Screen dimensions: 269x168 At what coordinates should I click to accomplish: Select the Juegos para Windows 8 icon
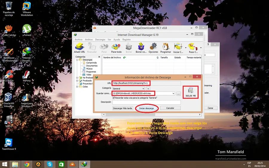point(27,100)
